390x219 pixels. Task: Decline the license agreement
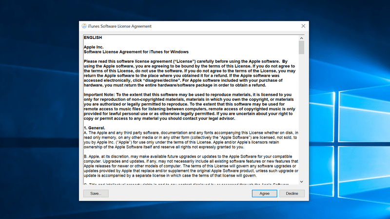[292, 193]
